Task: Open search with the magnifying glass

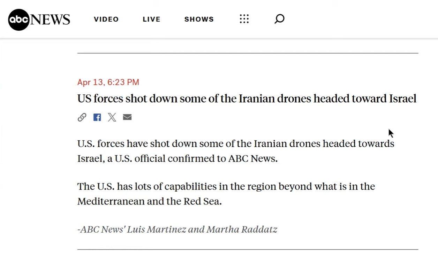Action: pos(279,19)
